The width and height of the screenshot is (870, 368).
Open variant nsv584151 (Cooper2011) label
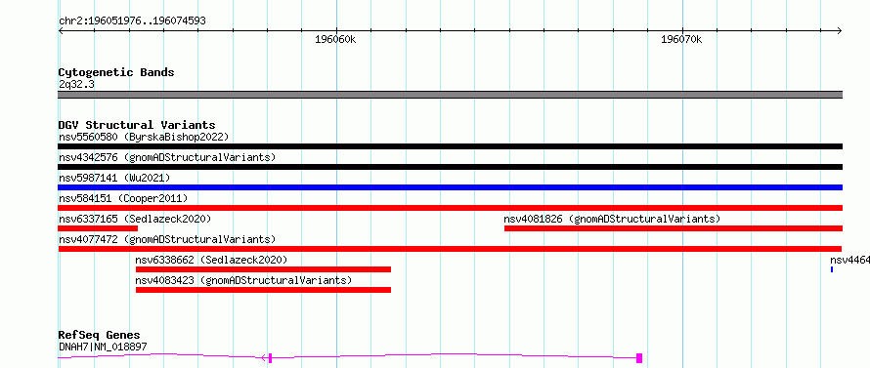[123, 198]
